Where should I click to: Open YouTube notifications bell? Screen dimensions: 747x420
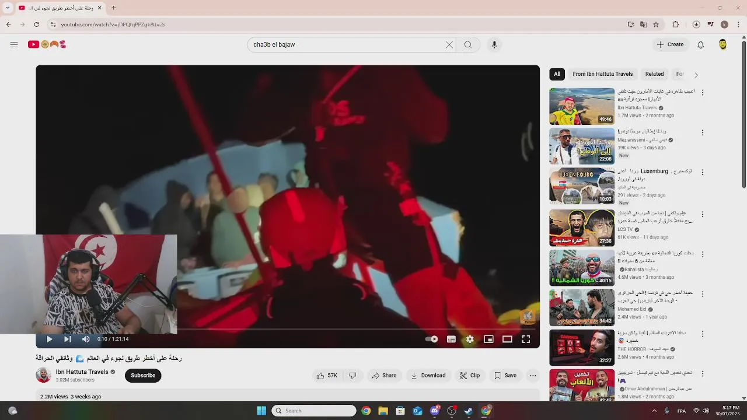701,44
